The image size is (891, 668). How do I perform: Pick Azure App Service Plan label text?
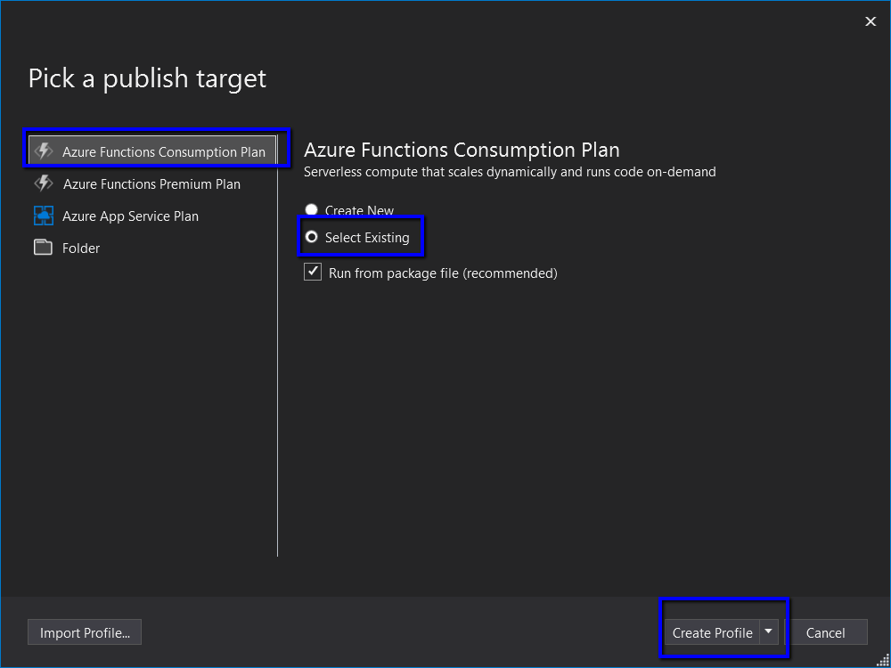(x=130, y=216)
